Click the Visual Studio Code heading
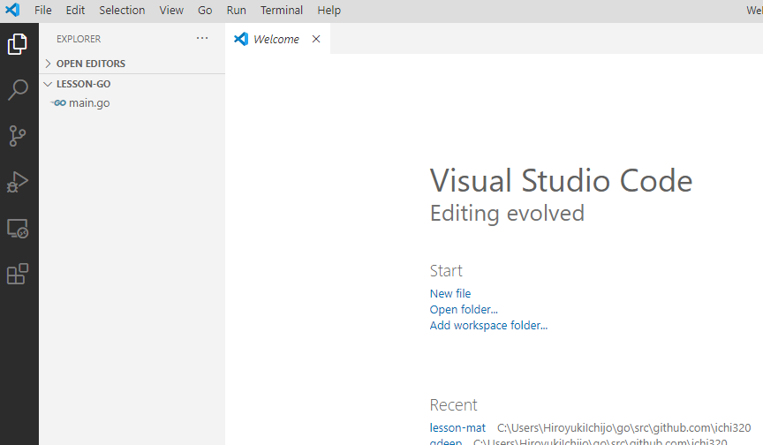The height and width of the screenshot is (445, 763). pos(561,181)
